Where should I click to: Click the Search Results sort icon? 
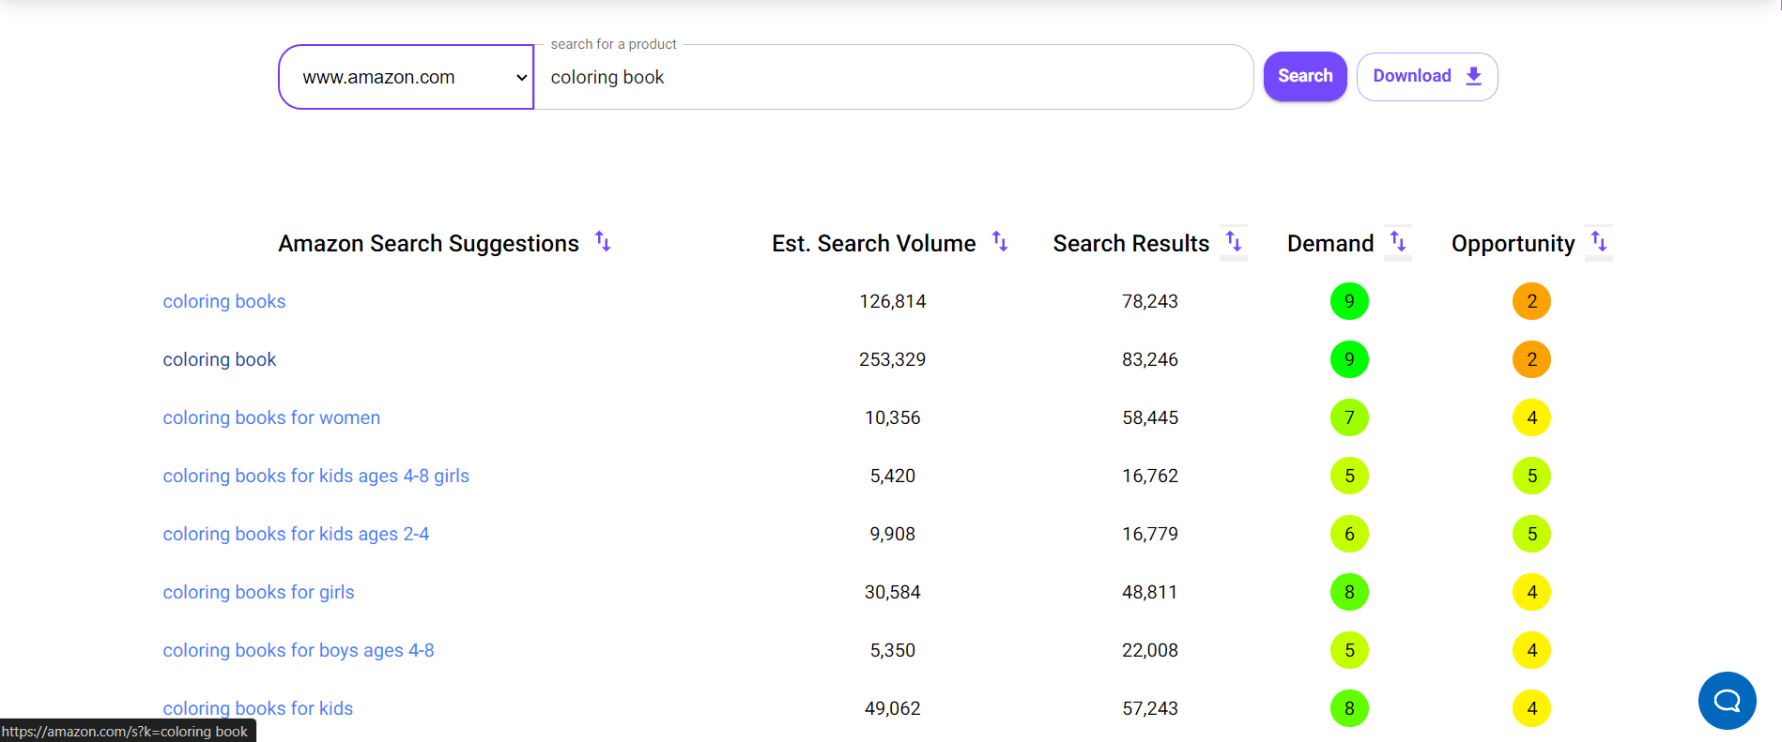pos(1233,243)
